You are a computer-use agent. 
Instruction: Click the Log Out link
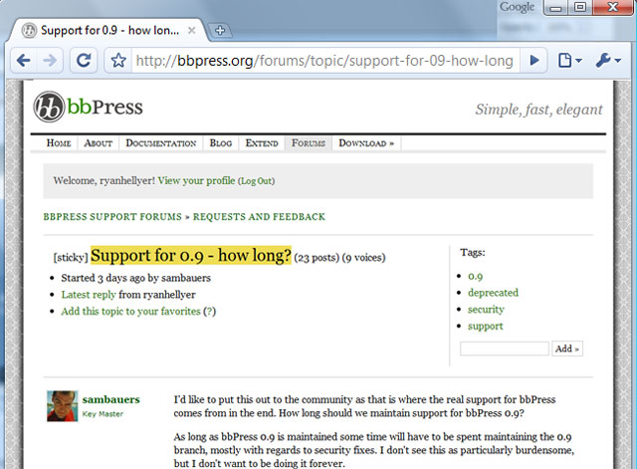tap(256, 181)
